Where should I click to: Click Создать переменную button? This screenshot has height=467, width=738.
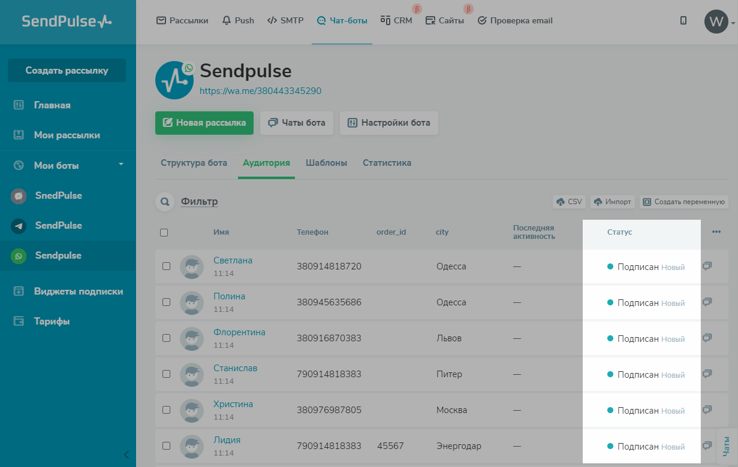(684, 202)
